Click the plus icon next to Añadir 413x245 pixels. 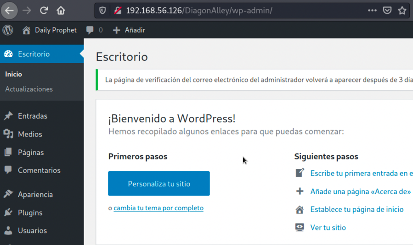(116, 30)
